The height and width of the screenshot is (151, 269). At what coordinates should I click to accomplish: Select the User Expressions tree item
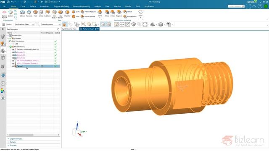[x=18, y=41]
